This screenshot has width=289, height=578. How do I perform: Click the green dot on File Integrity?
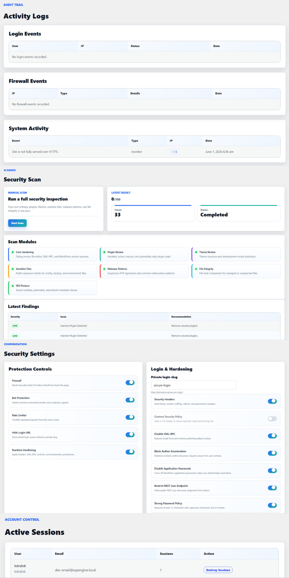[x=196, y=269]
